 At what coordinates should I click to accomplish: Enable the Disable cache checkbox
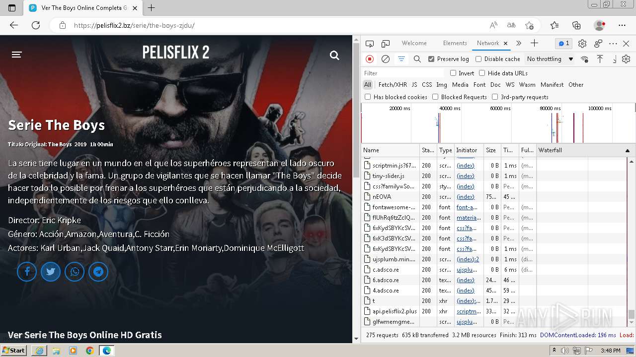pos(478,59)
